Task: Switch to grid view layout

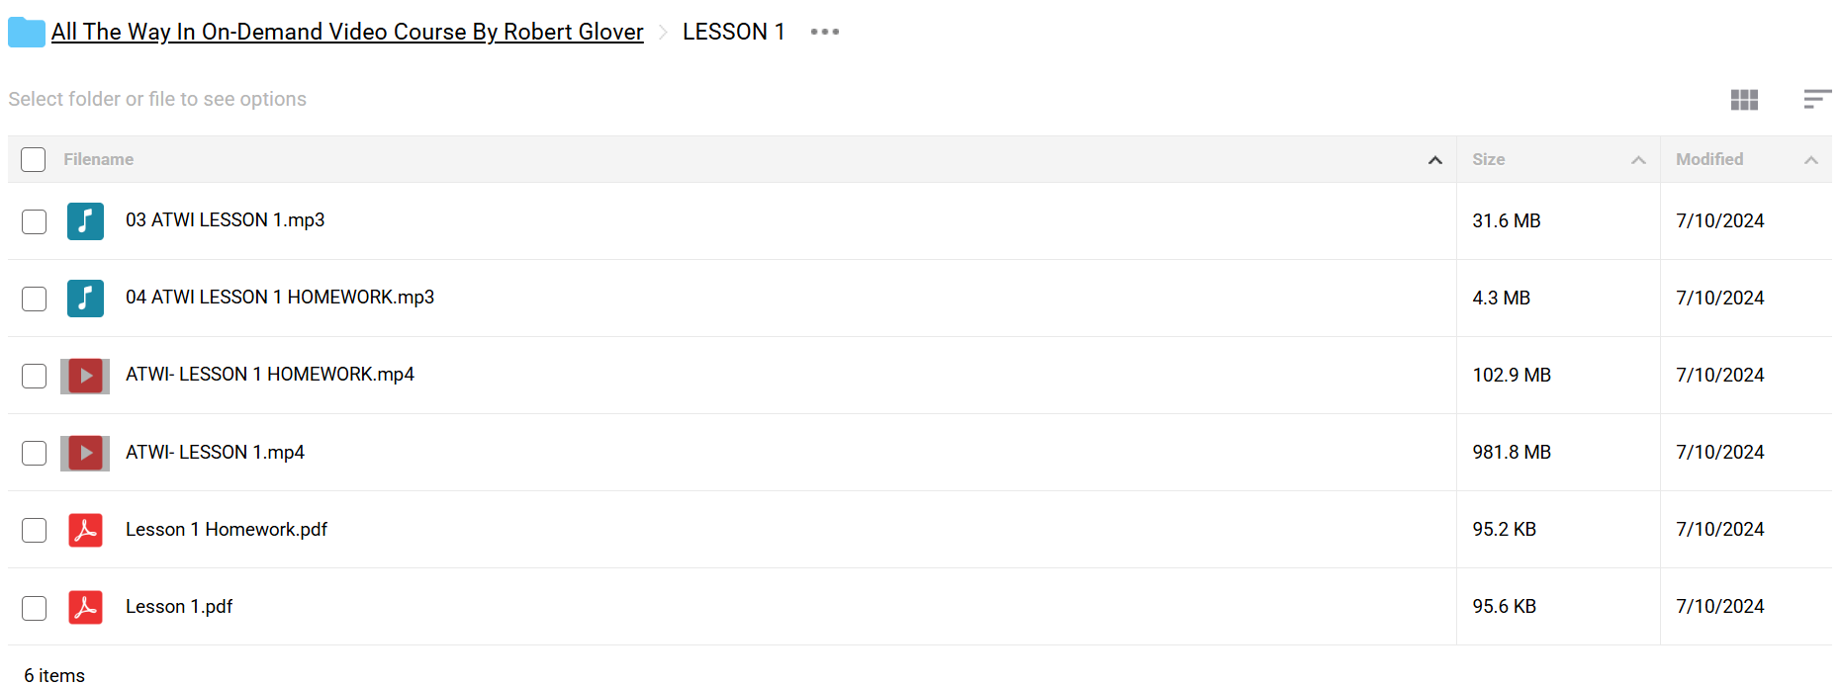Action: pos(1744,100)
